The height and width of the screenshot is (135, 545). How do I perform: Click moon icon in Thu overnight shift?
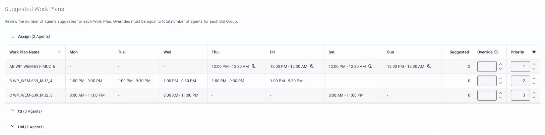click(x=254, y=66)
